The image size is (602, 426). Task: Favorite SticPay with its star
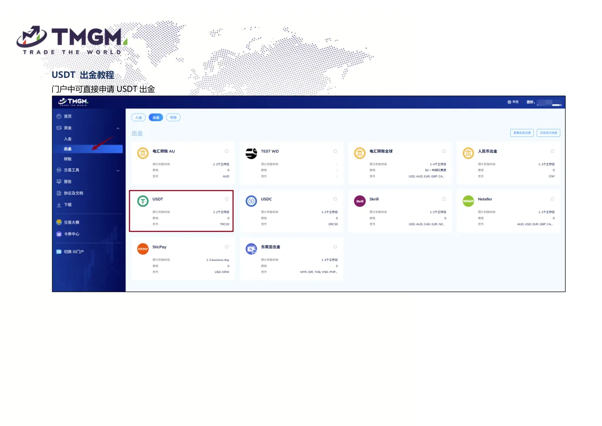pos(227,247)
